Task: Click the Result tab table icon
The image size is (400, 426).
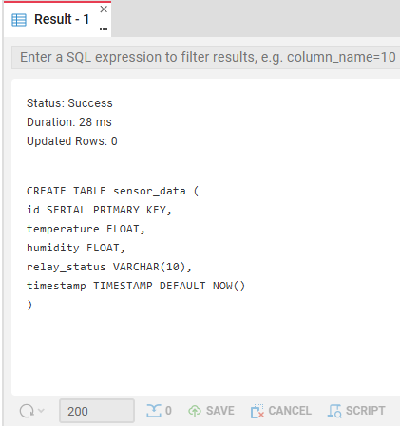Action: tap(19, 20)
